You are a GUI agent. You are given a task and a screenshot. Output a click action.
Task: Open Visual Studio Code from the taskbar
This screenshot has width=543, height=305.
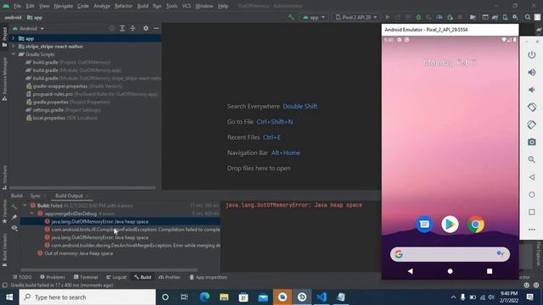pos(322,297)
